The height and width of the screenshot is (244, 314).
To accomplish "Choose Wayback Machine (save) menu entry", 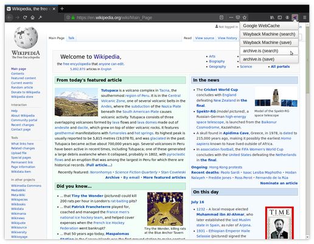I will (x=269, y=43).
